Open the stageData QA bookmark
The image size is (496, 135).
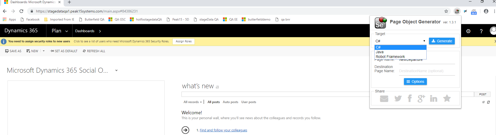[x=206, y=19]
